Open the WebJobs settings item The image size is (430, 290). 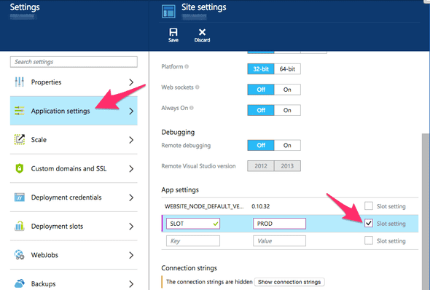(x=74, y=254)
